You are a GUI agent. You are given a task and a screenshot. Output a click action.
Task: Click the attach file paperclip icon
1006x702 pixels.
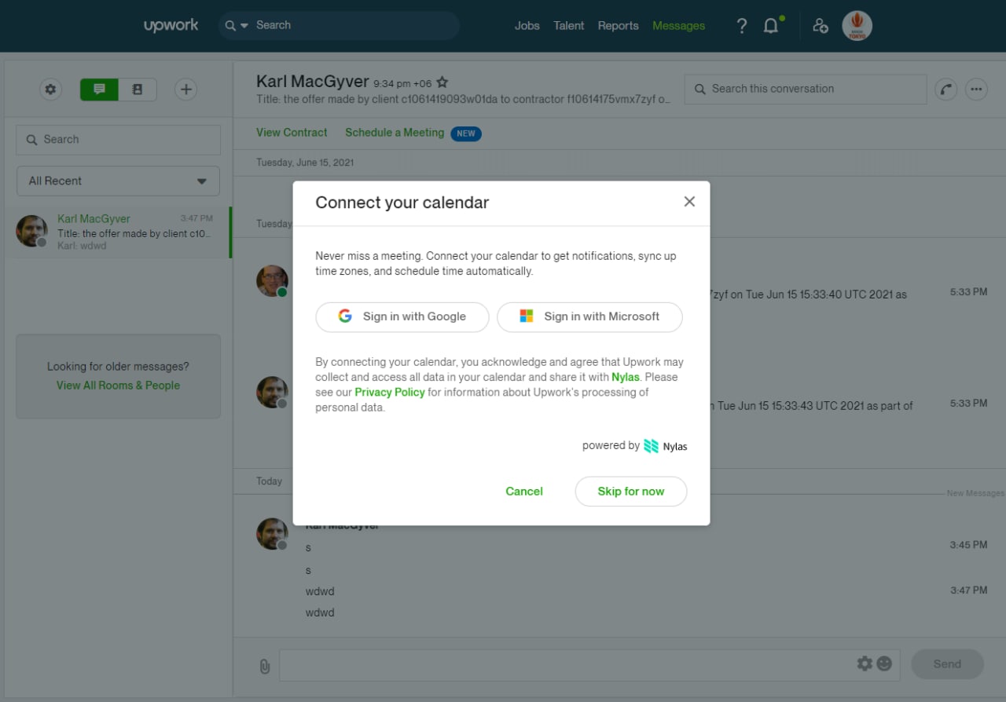pos(264,666)
